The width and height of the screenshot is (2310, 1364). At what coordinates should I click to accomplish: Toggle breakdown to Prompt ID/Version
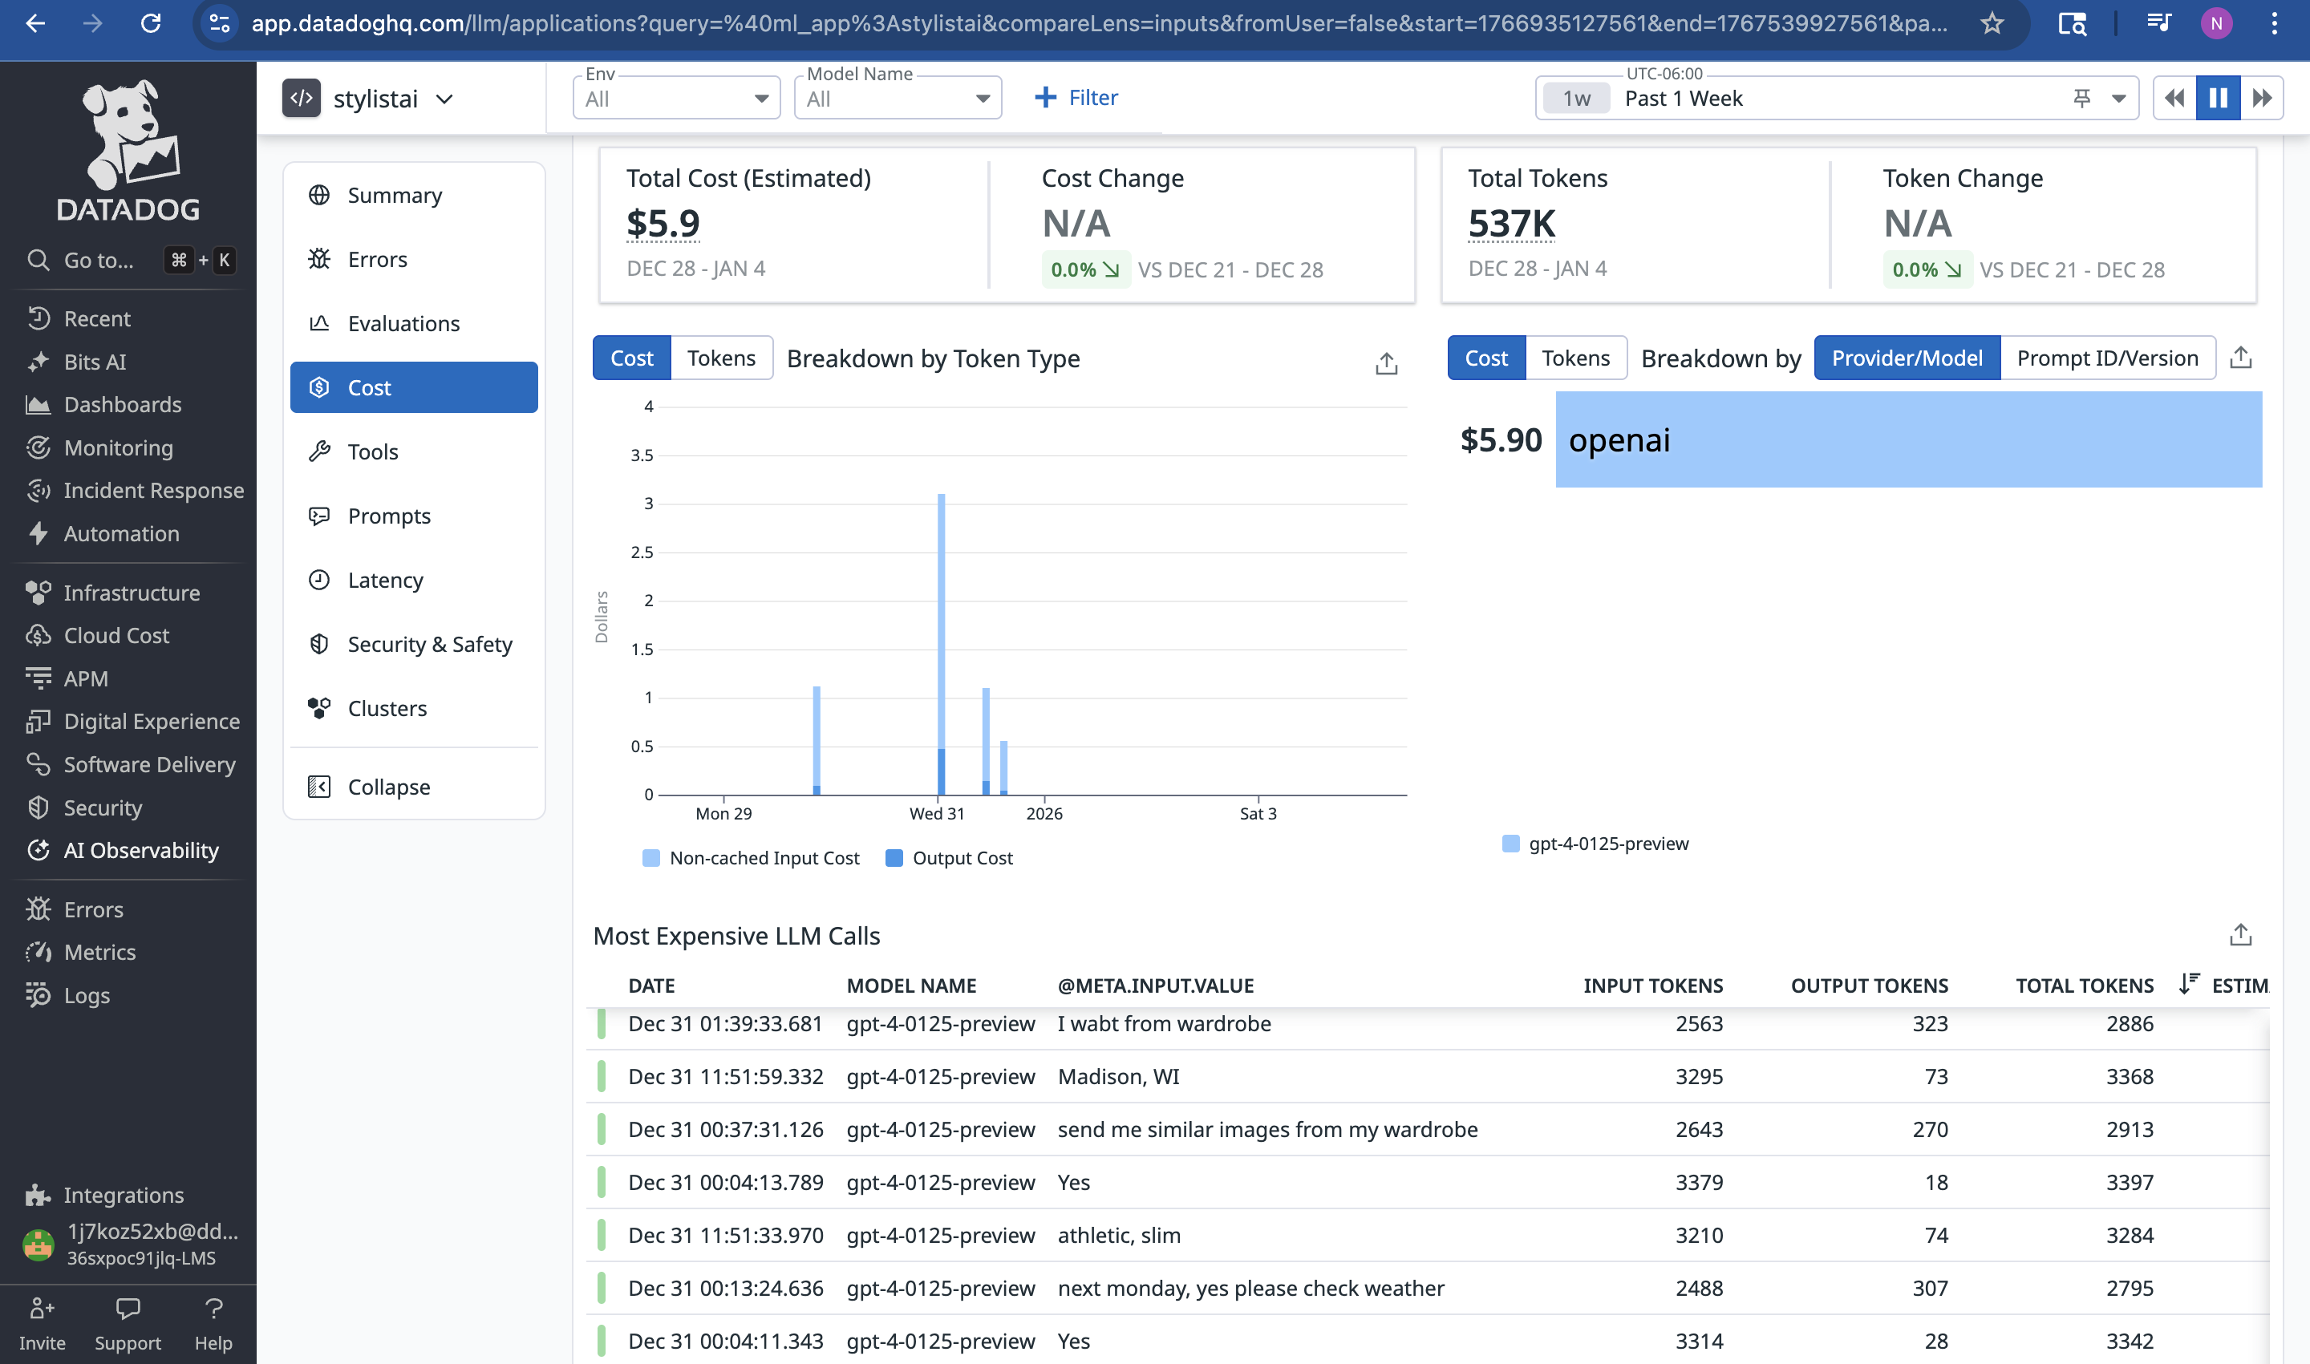pos(2106,358)
